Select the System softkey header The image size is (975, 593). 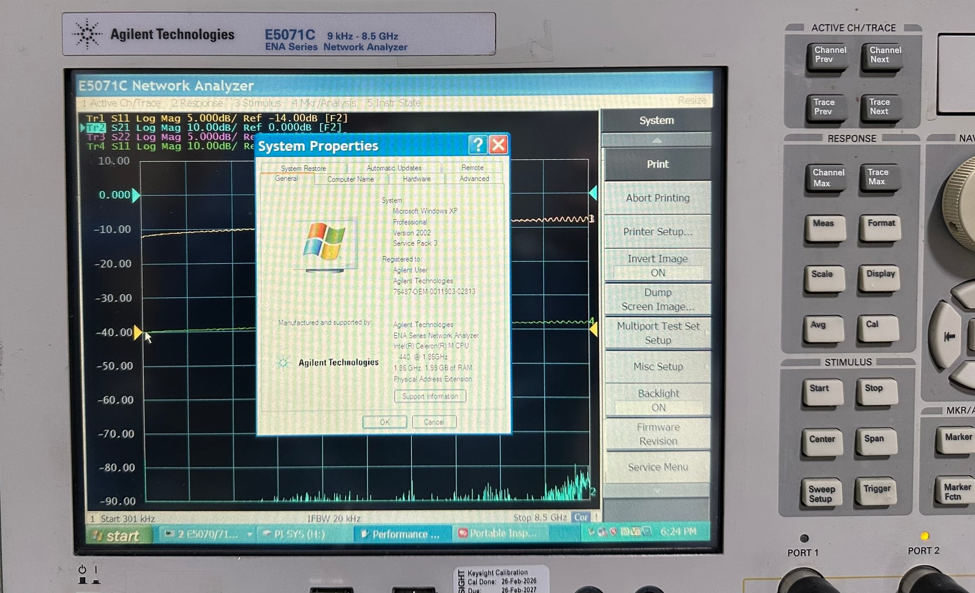(x=657, y=120)
